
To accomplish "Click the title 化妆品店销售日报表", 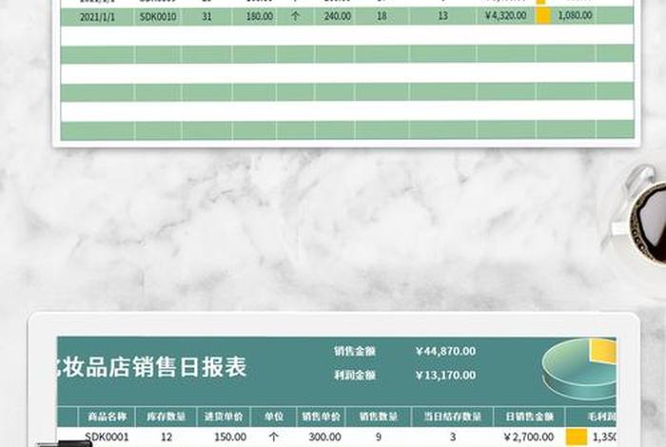I will pyautogui.click(x=152, y=367).
